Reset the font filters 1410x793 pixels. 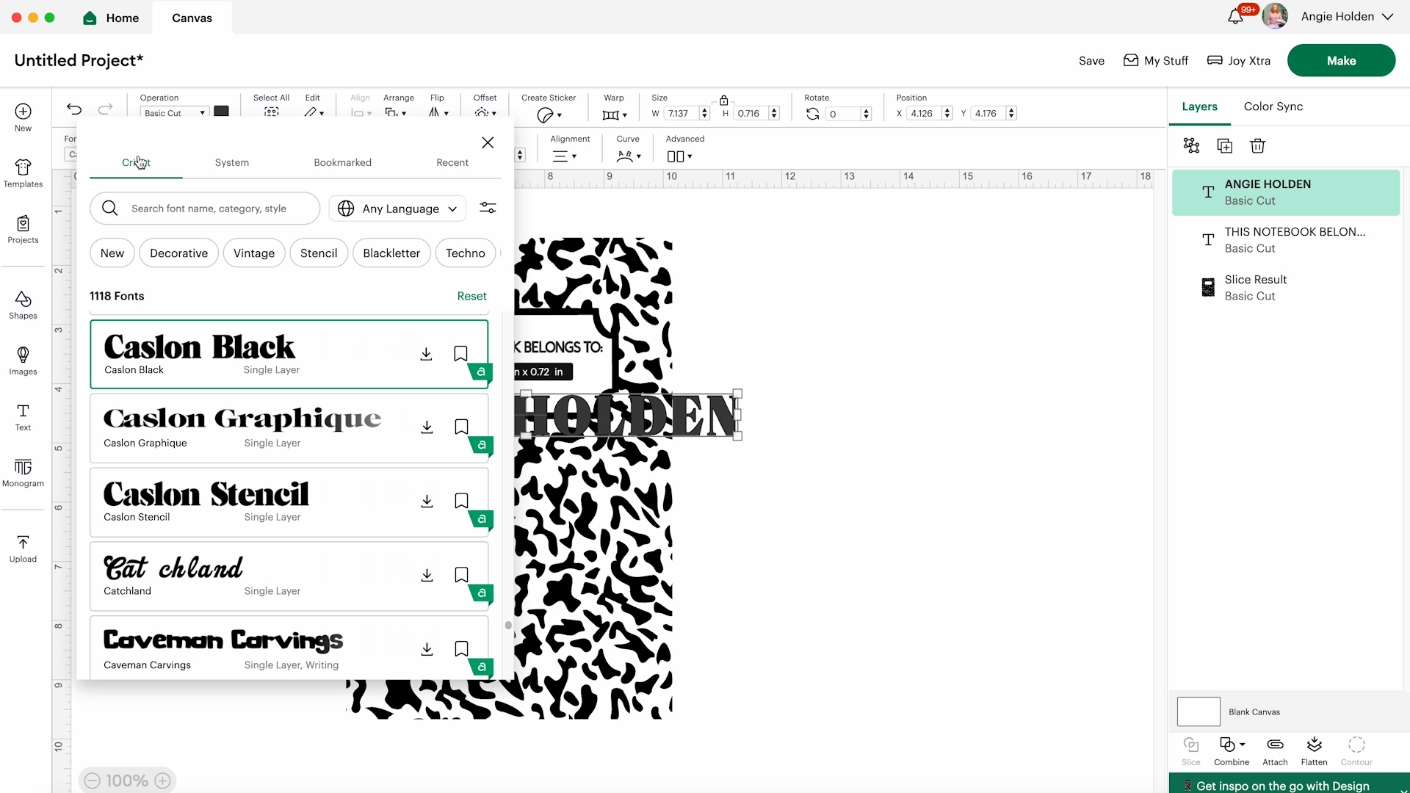click(471, 296)
